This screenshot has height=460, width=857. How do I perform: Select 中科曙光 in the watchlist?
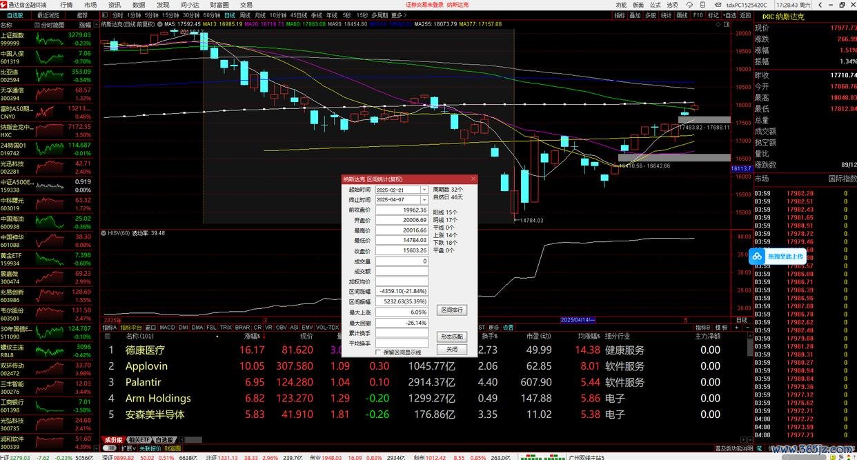click(x=46, y=204)
